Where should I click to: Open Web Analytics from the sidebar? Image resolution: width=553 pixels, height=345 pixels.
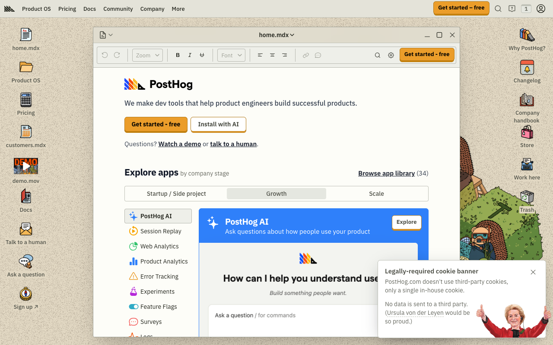coord(159,246)
